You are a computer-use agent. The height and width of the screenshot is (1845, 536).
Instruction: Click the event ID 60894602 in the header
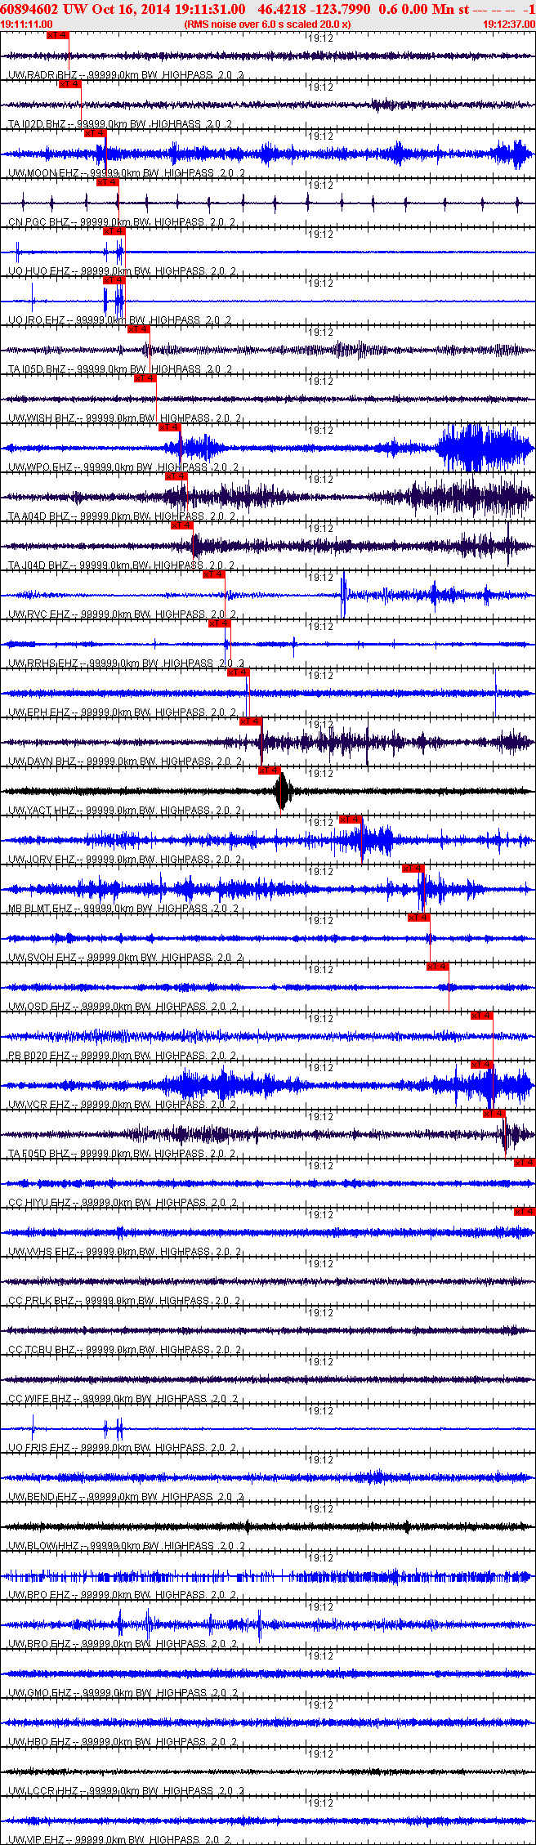pyautogui.click(x=29, y=9)
